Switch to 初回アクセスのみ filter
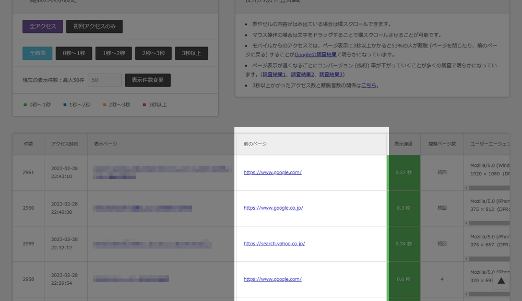Screen dimensions: 522x301 point(94,26)
